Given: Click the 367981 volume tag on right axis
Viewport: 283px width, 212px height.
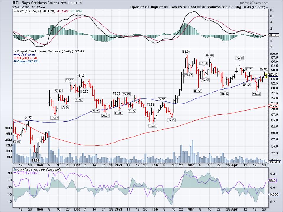Looking at the screenshot, I should [x=274, y=162].
